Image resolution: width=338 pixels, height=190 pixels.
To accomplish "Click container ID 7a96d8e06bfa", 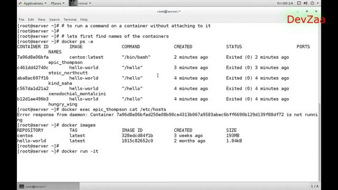I will point(33,57).
